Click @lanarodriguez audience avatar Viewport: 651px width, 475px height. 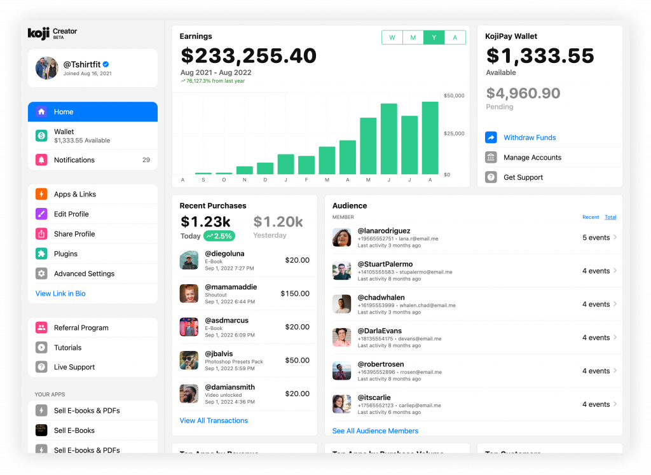(x=341, y=238)
